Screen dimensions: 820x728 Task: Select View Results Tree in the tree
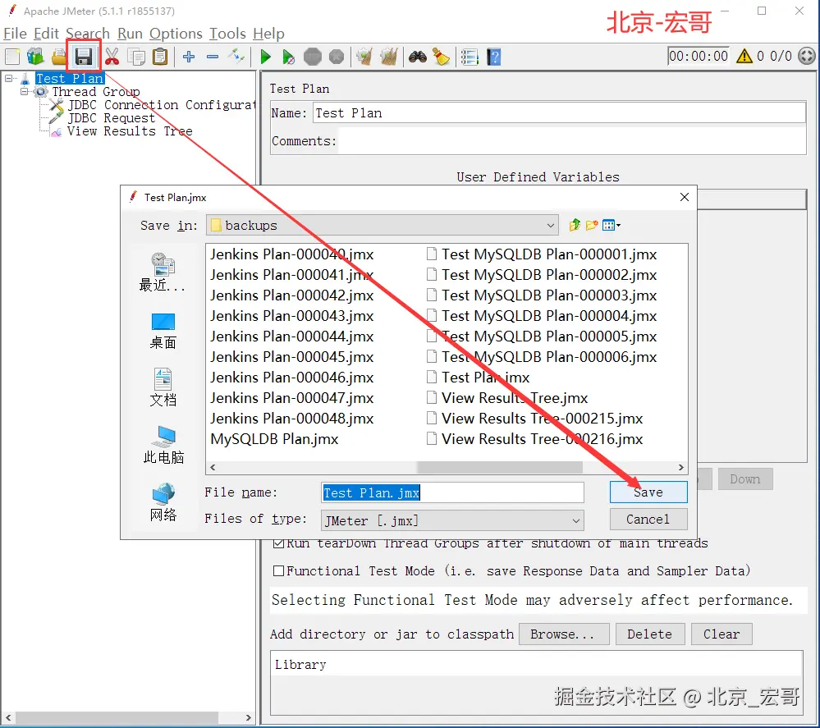click(x=129, y=130)
